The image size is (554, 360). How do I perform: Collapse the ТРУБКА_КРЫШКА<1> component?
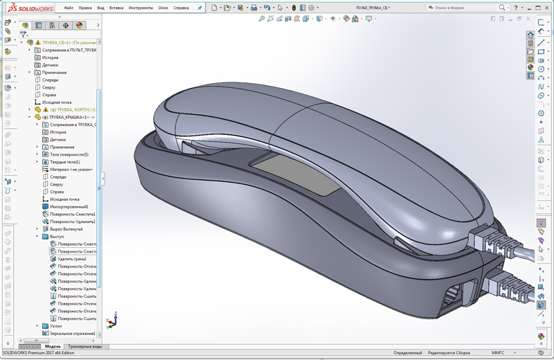pos(29,117)
